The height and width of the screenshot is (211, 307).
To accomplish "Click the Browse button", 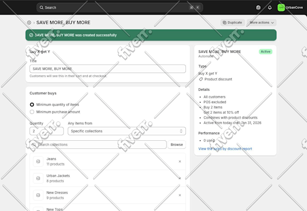I will 177,144.
